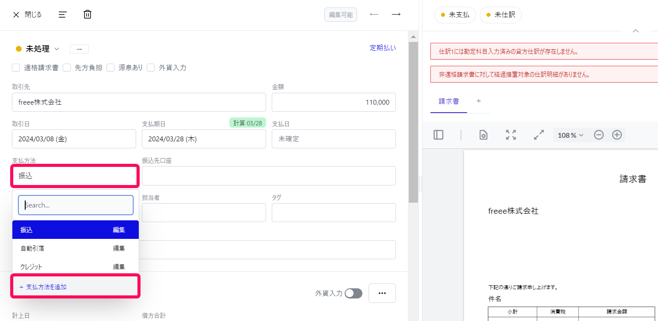Viewport: 658px width, 321px height.
Task: Open the document settings icon in viewer
Action: [x=483, y=135]
